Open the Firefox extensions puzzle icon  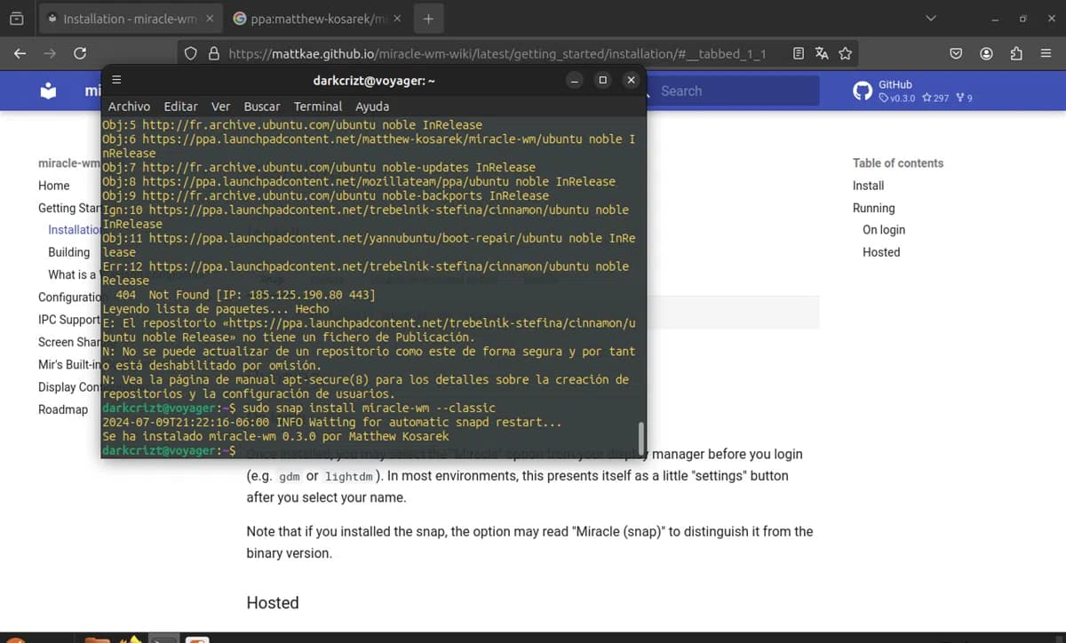1016,53
